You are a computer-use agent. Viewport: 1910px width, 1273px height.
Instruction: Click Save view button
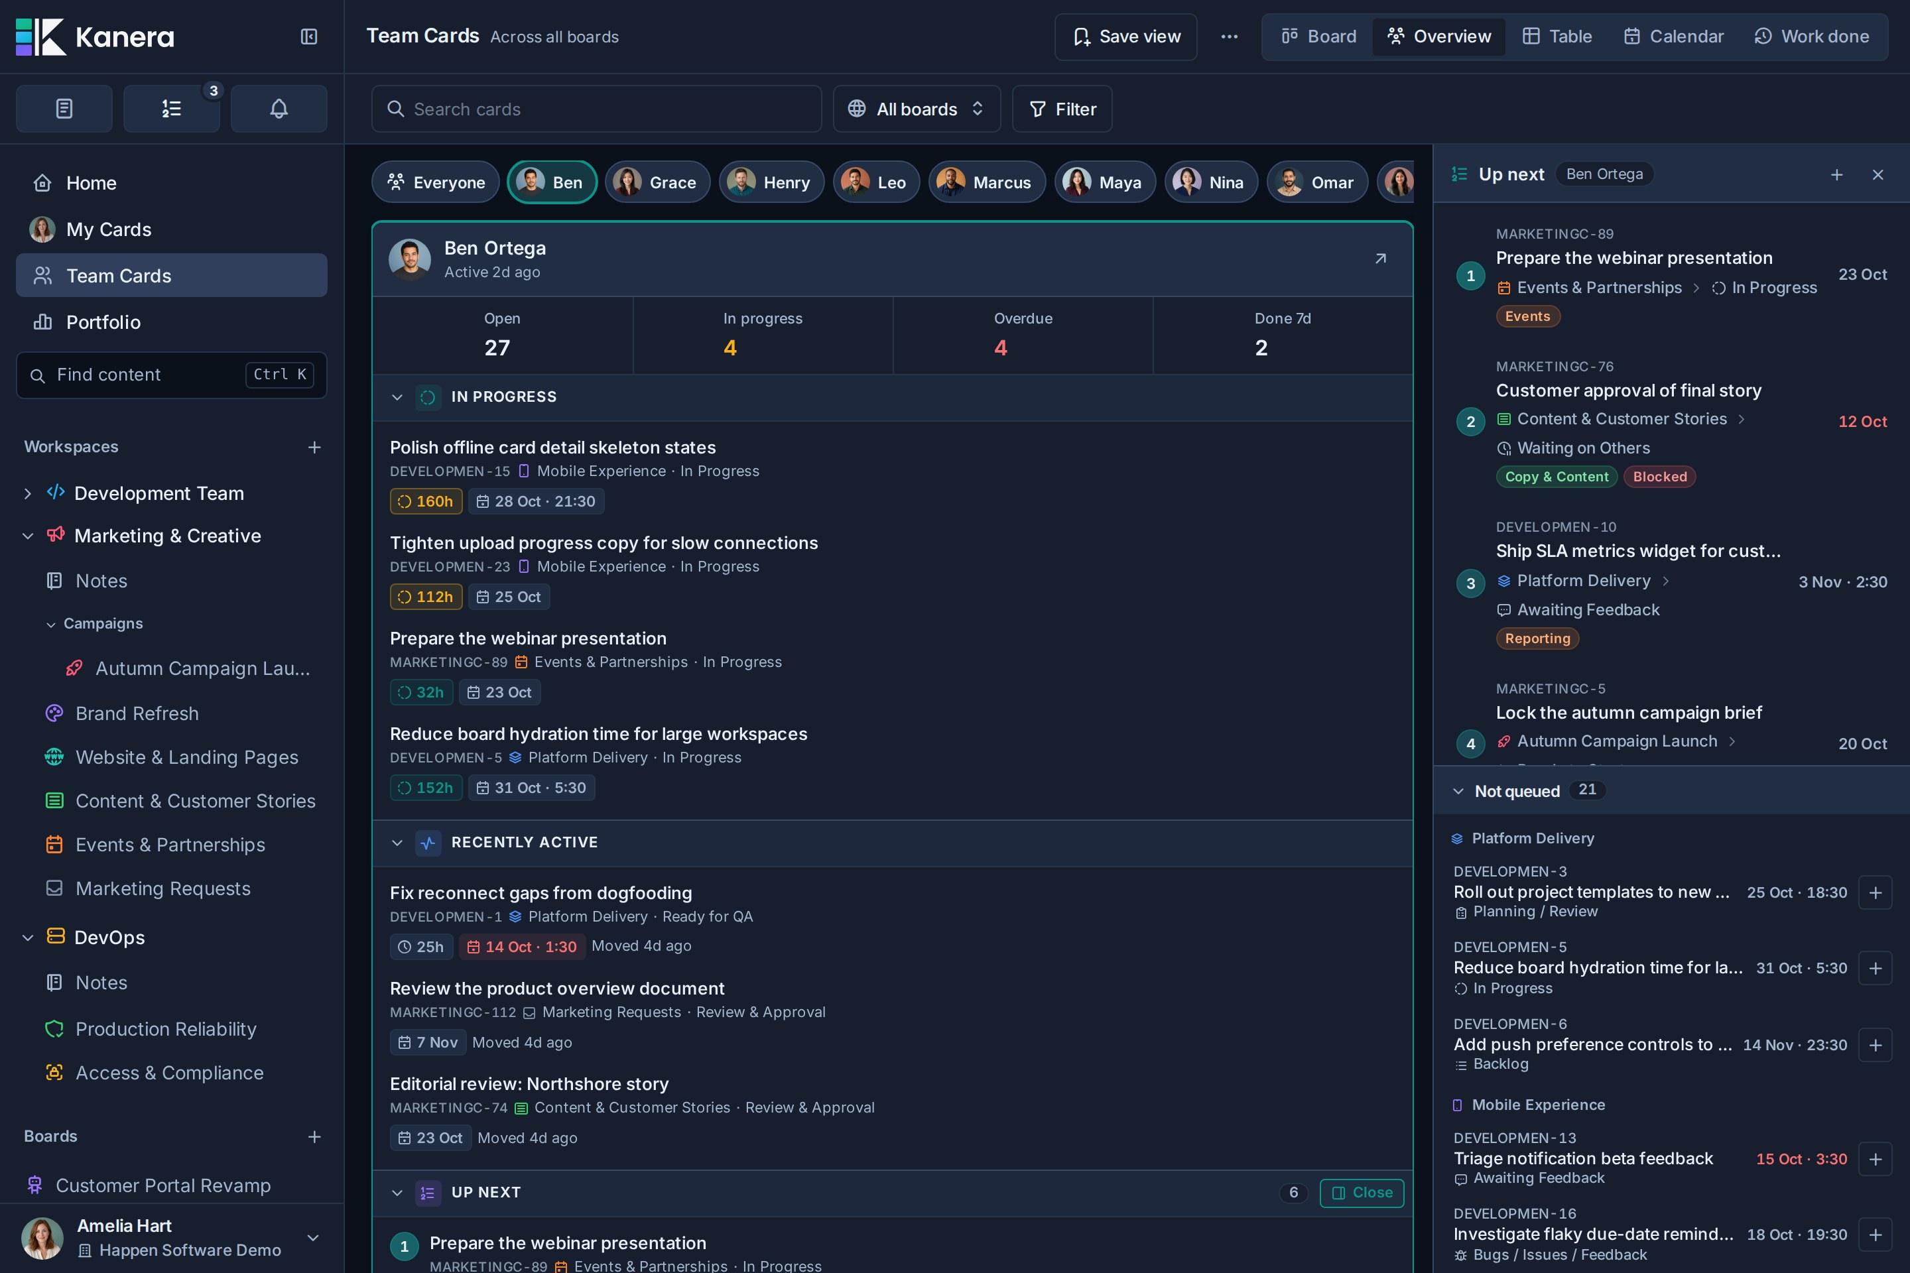1125,36
